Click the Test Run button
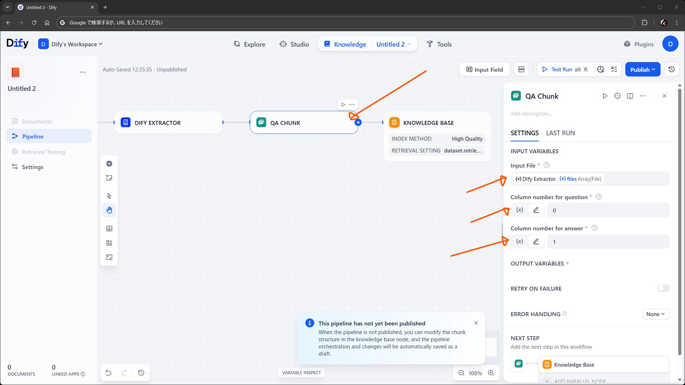Screen dimensions: 685x385 561,69
